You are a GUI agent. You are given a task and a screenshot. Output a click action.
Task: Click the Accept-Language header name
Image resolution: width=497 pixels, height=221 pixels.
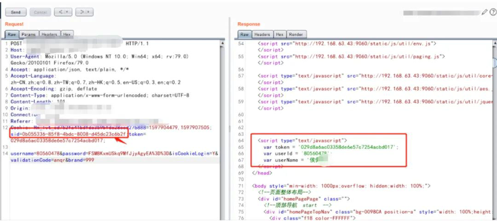(33, 76)
